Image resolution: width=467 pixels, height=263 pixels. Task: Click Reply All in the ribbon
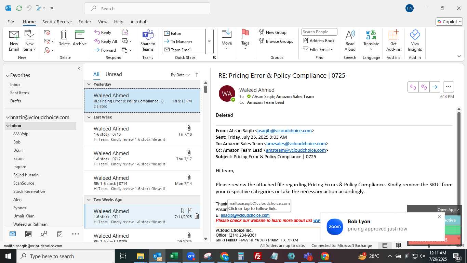[106, 41]
